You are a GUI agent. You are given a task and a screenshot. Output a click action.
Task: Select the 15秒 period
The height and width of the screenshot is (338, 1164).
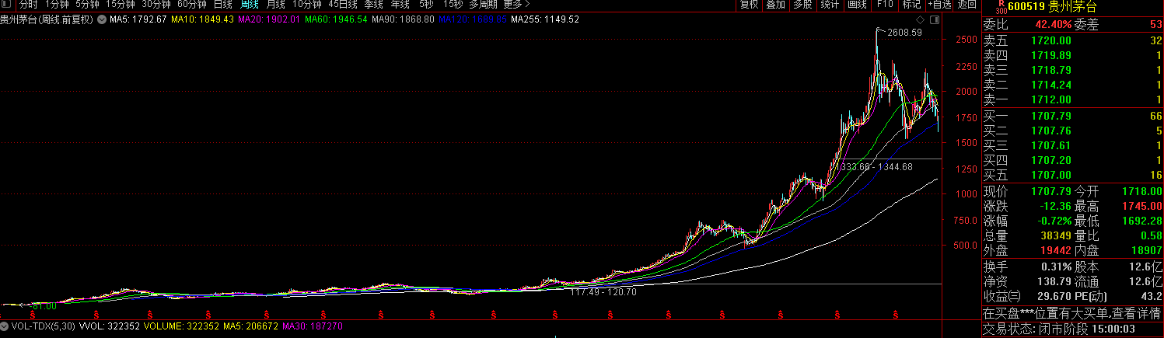(x=453, y=5)
